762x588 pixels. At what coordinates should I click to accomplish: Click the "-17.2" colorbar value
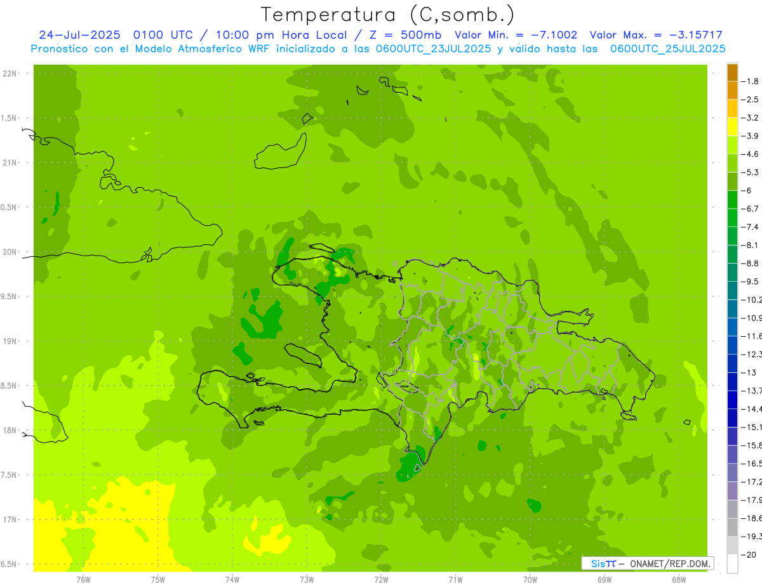751,482
